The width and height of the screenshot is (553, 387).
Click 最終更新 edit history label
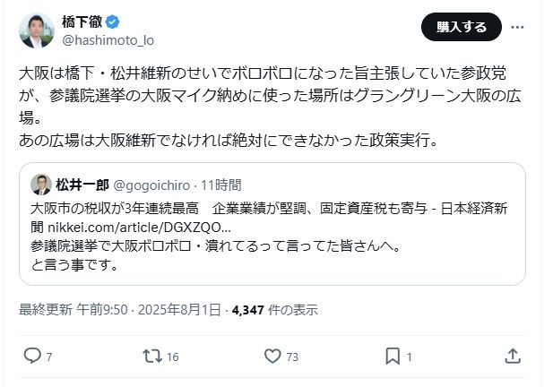click(x=45, y=310)
